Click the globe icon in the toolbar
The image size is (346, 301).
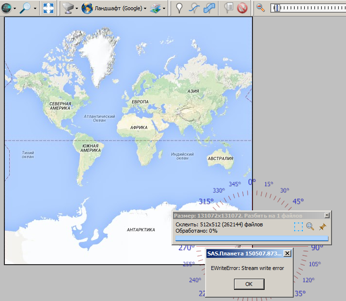[7, 8]
